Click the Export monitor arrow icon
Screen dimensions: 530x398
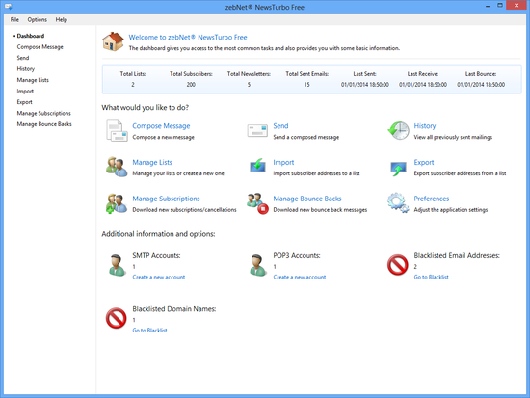[398, 169]
